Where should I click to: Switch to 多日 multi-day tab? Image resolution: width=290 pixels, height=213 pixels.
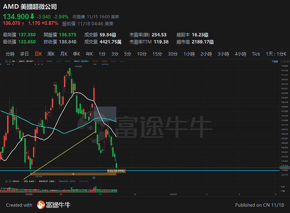24,54
